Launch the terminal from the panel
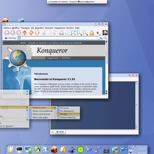The width and height of the screenshot is (154, 154). [x=19, y=149]
